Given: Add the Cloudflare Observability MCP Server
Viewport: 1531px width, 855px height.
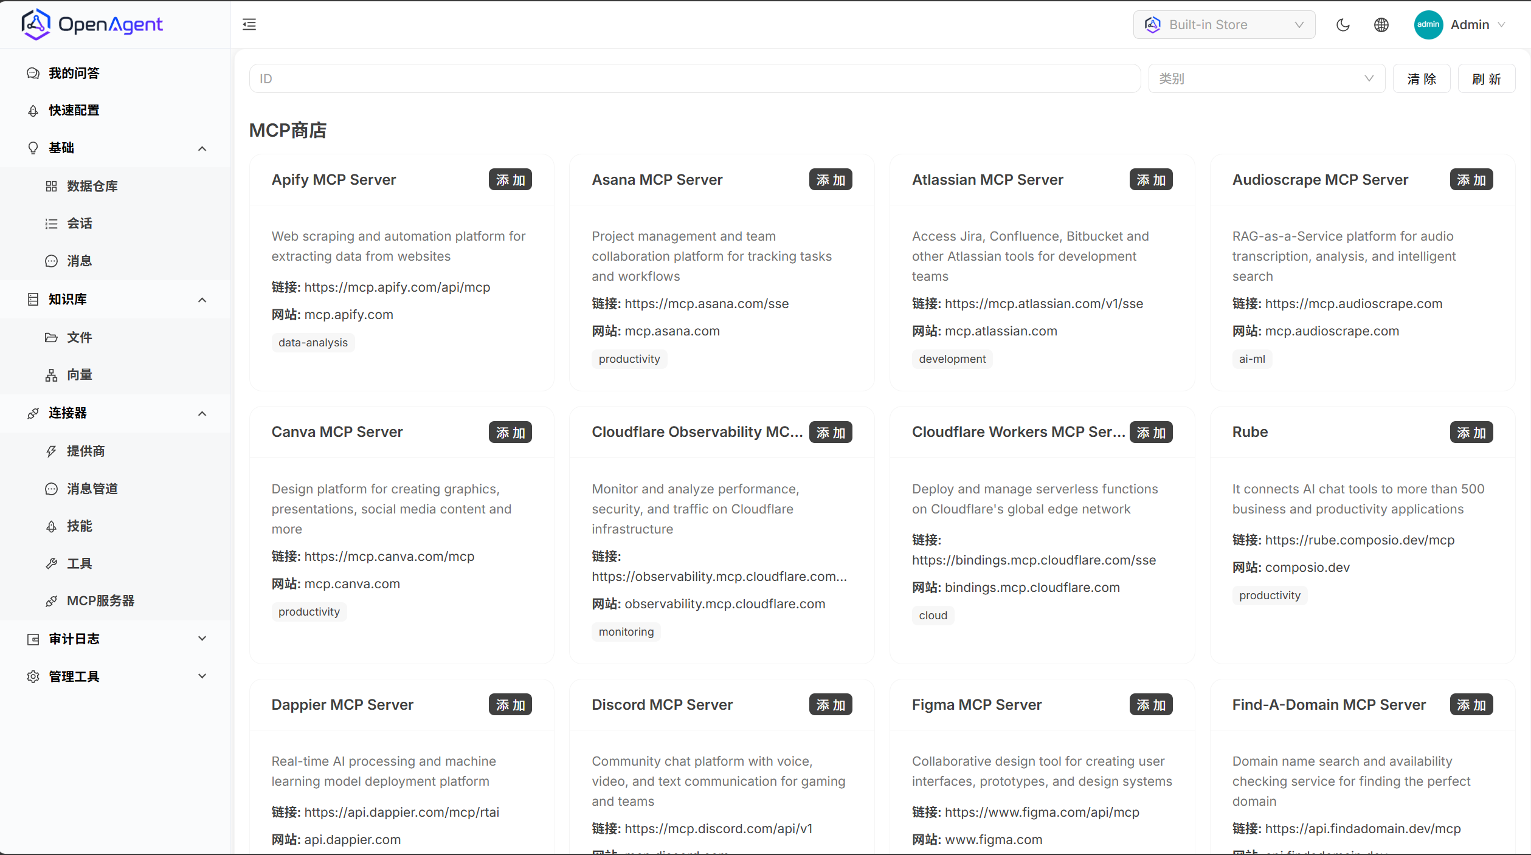Looking at the screenshot, I should [x=831, y=432].
